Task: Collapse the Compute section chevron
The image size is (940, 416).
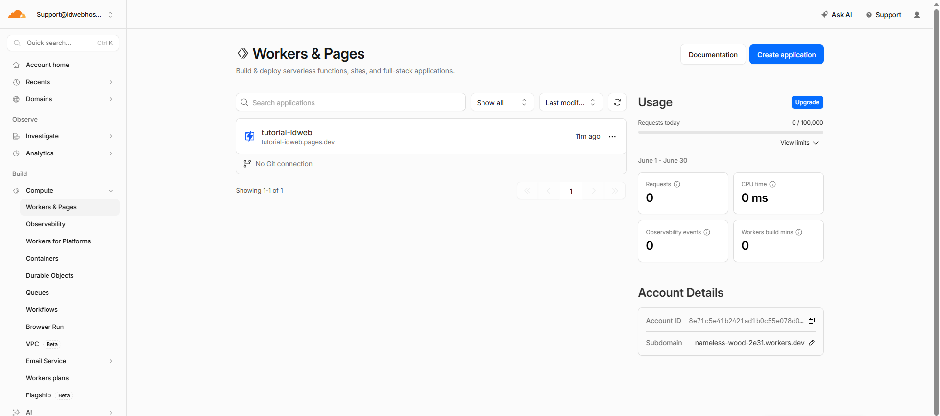Action: [x=111, y=191]
